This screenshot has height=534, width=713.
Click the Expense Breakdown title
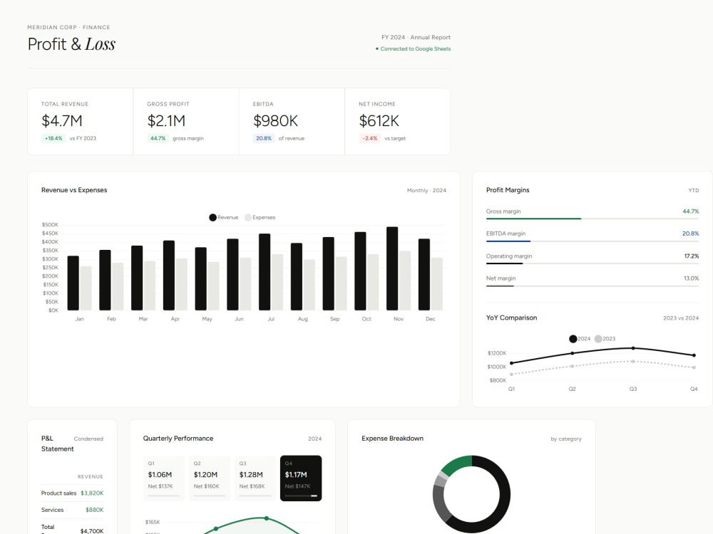click(392, 438)
